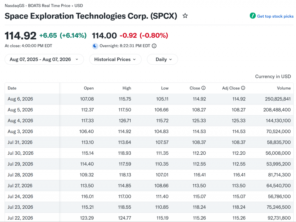Select the Aug 6, 2026 row date
The height and width of the screenshot is (222, 296).
tap(20, 99)
